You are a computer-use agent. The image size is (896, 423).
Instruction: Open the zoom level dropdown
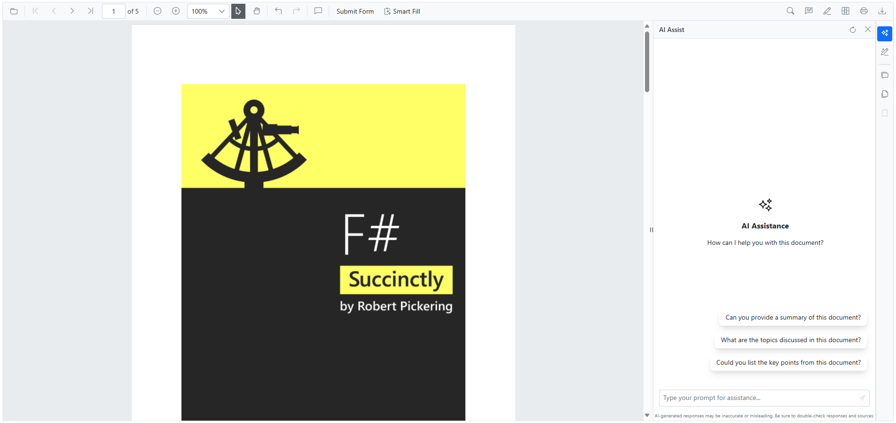221,11
